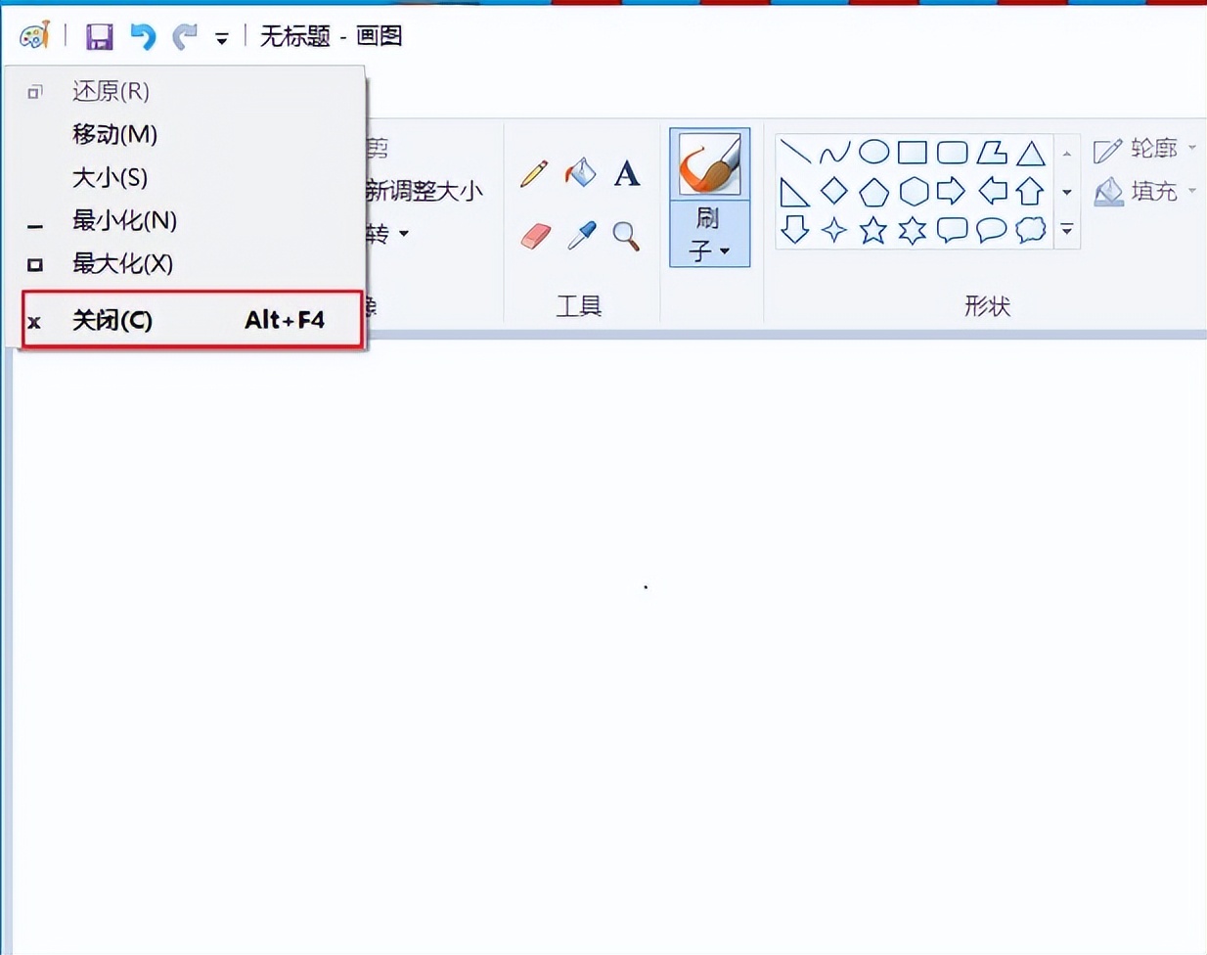Select the Five-point star shape
The image size is (1207, 955).
coord(873,230)
